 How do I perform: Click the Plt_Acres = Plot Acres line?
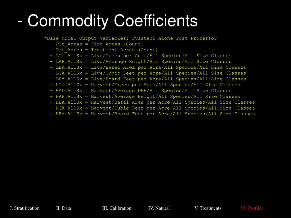[97, 44]
